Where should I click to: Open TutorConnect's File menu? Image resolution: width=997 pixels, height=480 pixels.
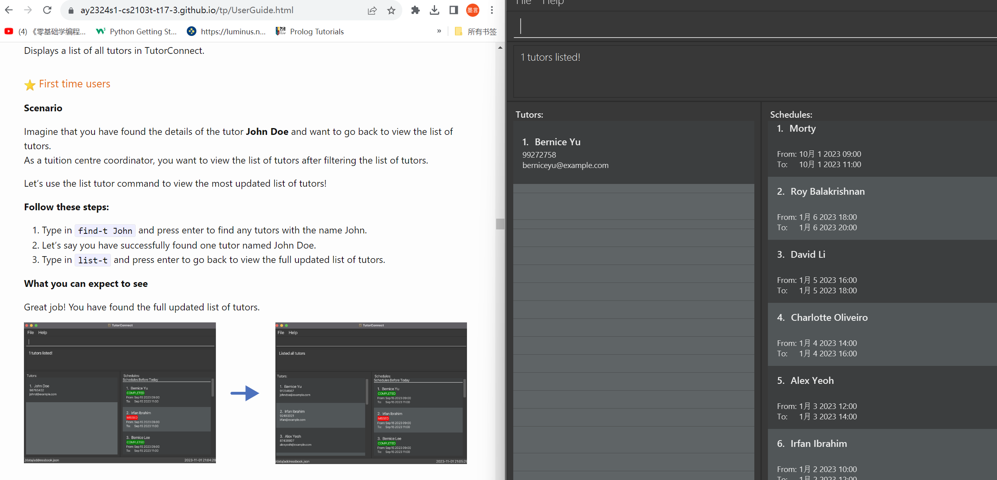(x=523, y=2)
